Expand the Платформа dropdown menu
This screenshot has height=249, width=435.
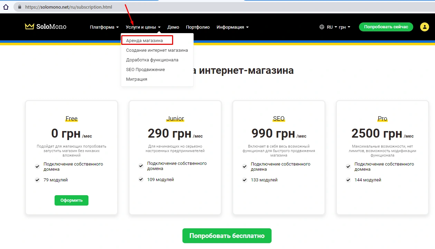pos(104,27)
